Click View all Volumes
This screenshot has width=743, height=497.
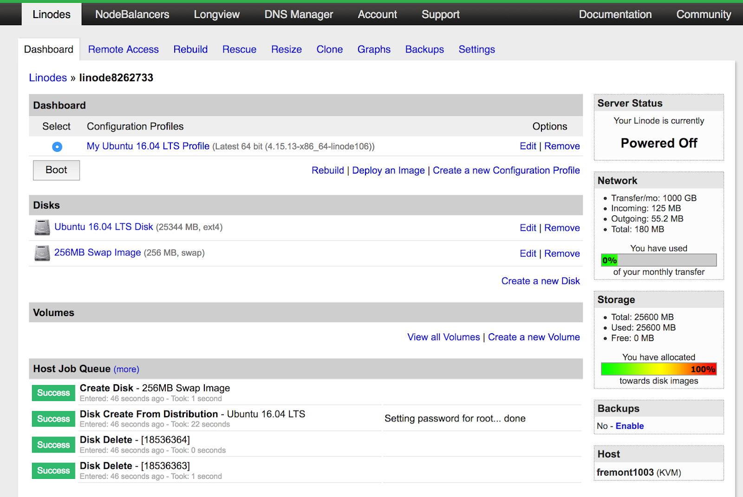[443, 337]
